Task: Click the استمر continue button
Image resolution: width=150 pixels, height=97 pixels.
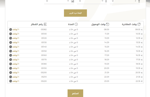Action: point(75,93)
